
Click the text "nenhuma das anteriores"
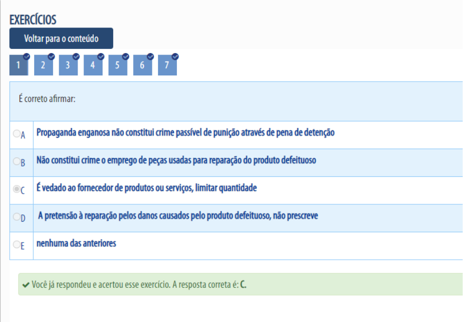click(x=76, y=243)
